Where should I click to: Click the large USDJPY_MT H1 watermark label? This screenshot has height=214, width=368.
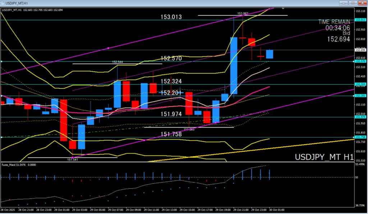click(324, 157)
